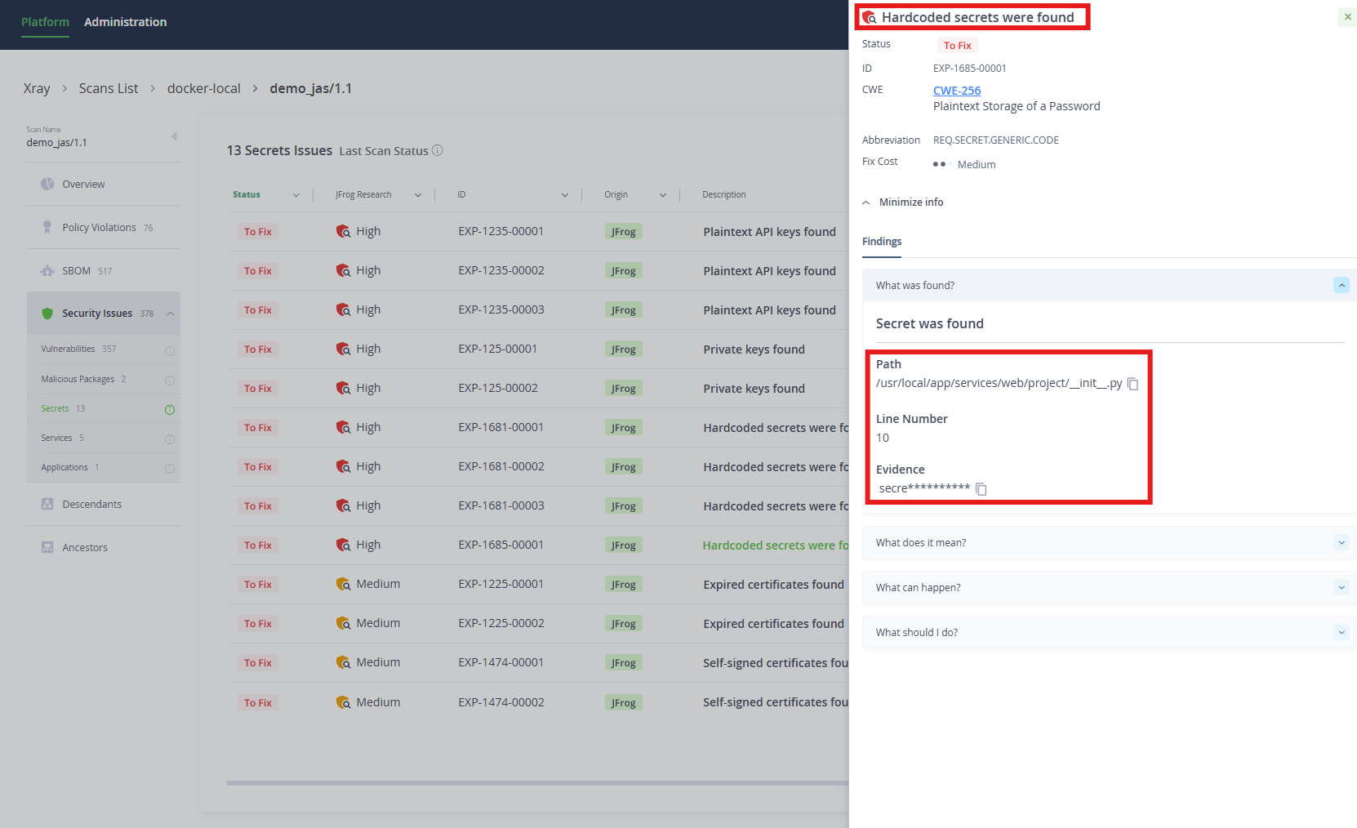Select the Applications radio circle

[x=170, y=469]
